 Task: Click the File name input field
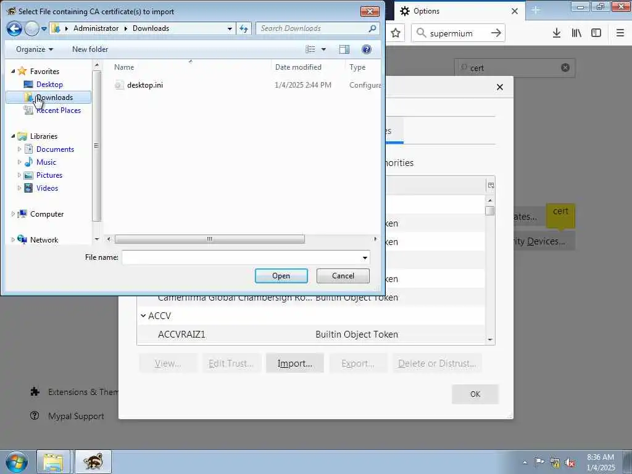click(x=241, y=257)
